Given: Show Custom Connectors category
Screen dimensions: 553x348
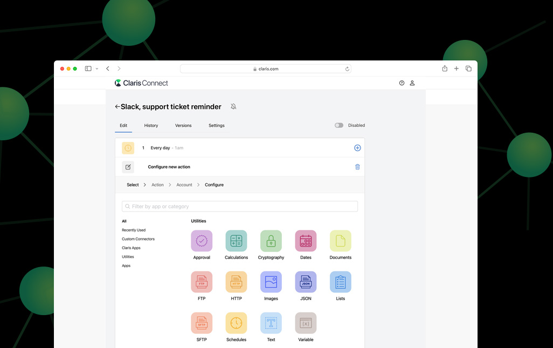Looking at the screenshot, I should (138, 239).
